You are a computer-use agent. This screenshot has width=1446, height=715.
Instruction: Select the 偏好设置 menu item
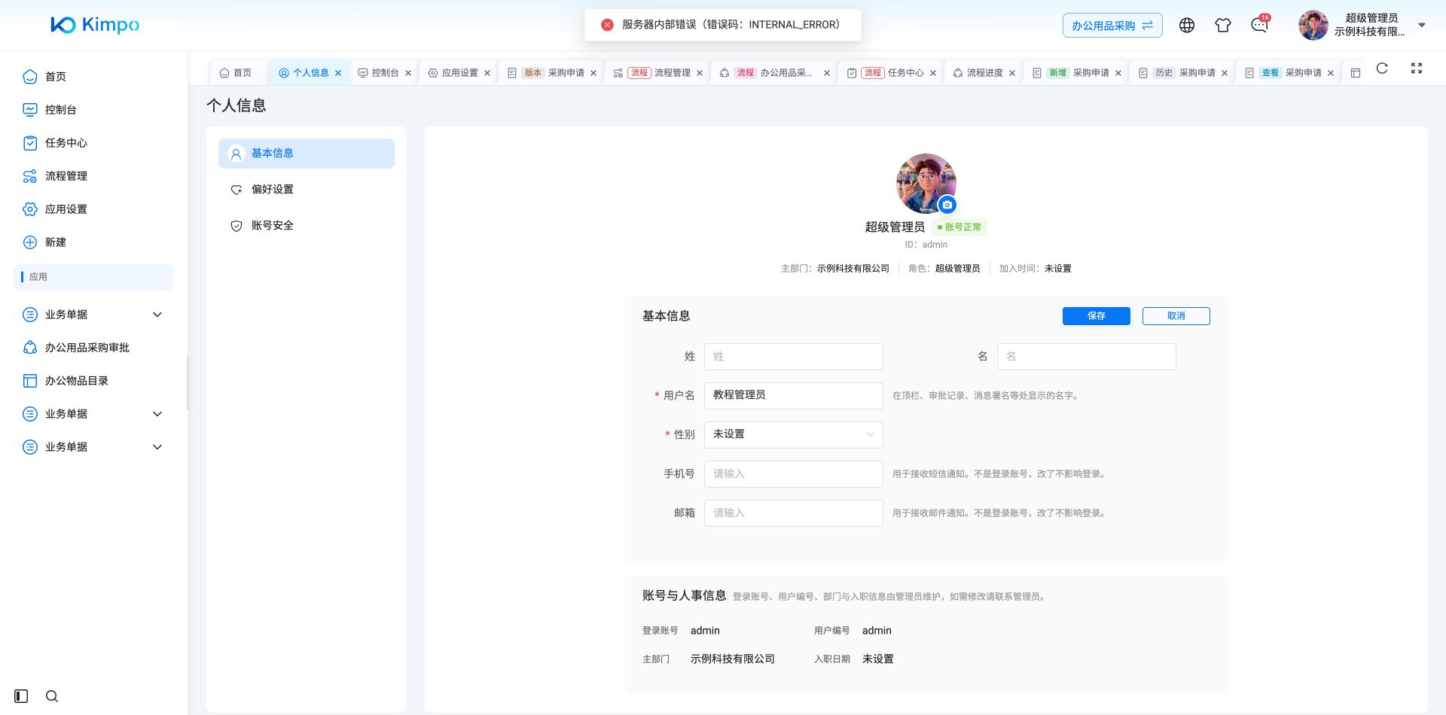(307, 190)
